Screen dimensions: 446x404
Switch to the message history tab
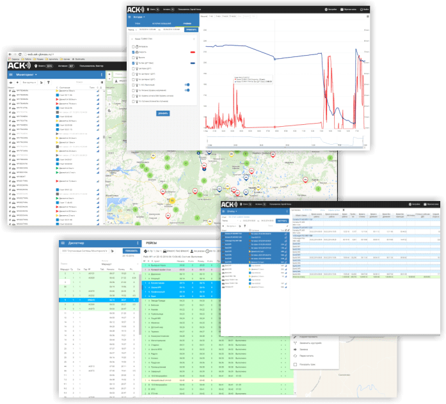pos(161,24)
